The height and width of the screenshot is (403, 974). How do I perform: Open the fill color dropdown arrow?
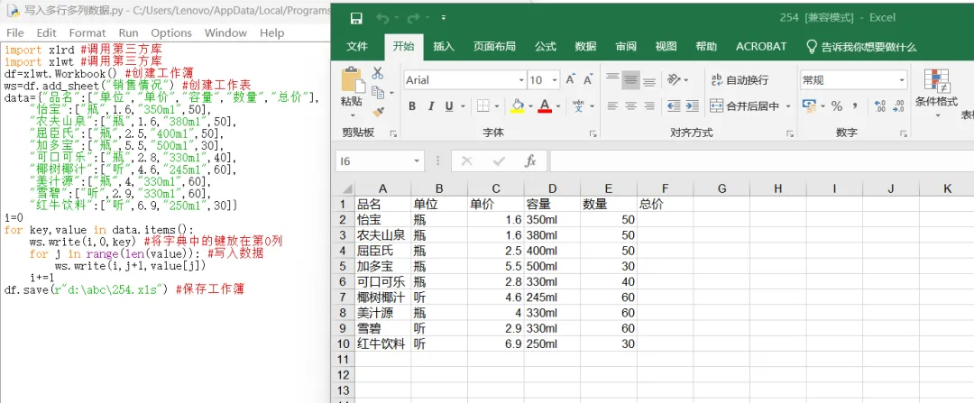pyautogui.click(x=531, y=106)
